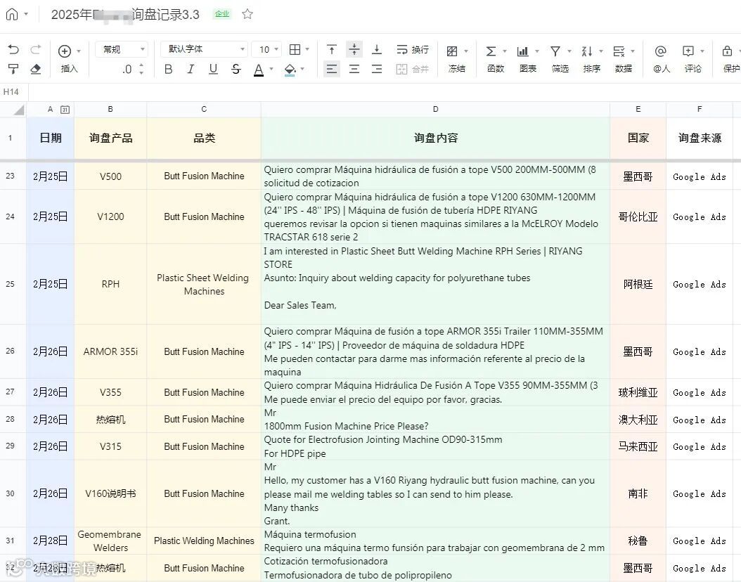741x582 pixels.
Task: Star this spreadsheet as favorite
Action: 247,14
